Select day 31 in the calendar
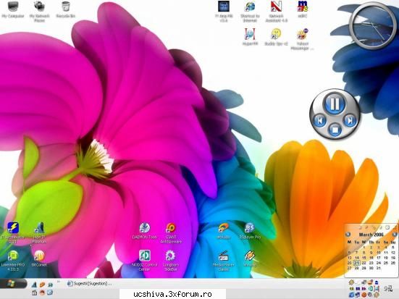The image size is (399, 299). click(x=379, y=268)
